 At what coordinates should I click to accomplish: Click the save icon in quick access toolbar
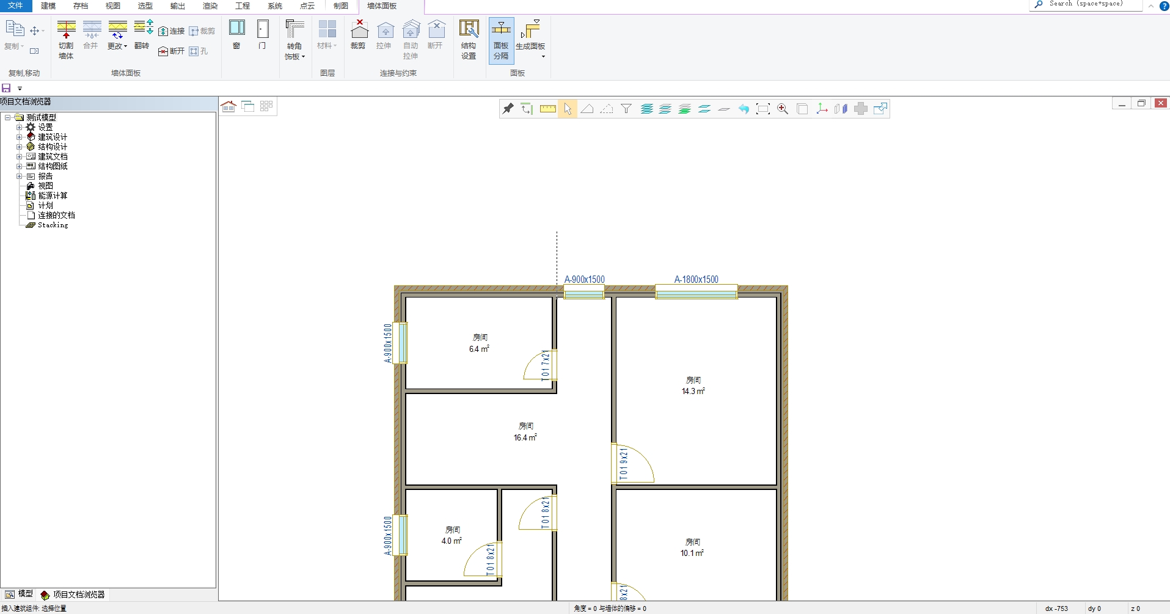click(7, 88)
